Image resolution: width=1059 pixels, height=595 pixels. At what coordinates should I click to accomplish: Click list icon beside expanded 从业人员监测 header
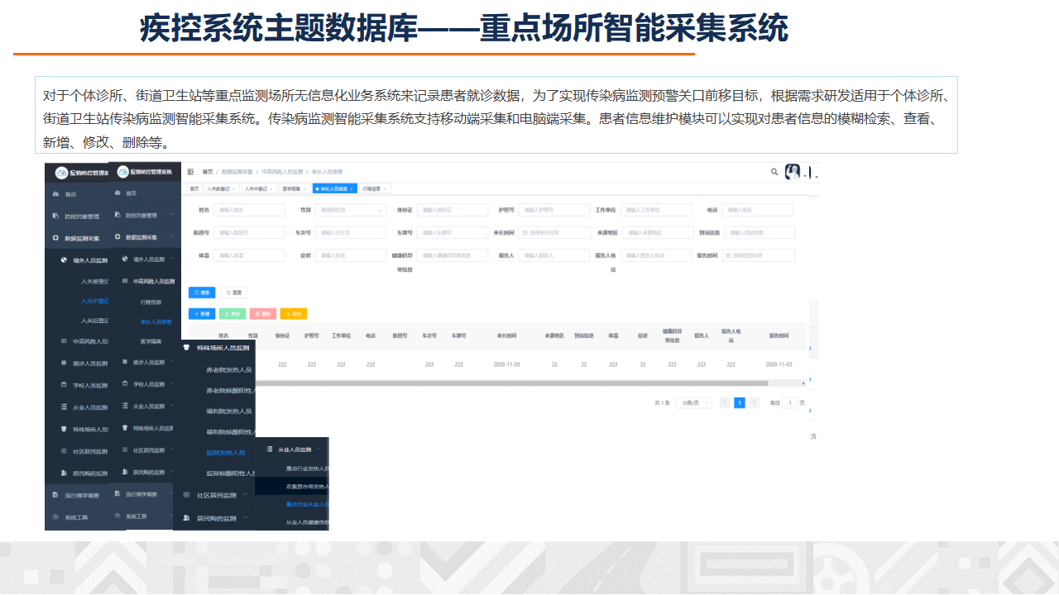click(270, 449)
